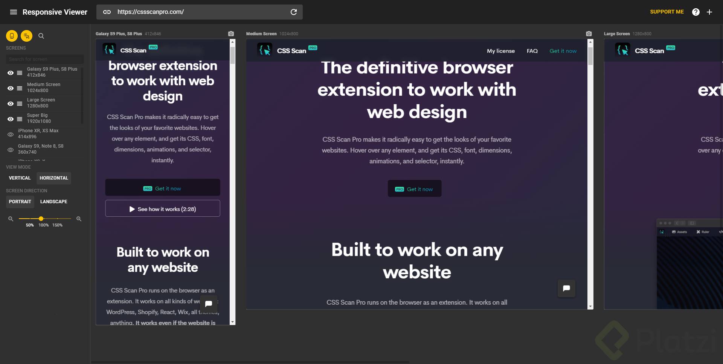The image size is (723, 364).
Task: Click drag handle icon for Medium Screen row
Action: 20,88
